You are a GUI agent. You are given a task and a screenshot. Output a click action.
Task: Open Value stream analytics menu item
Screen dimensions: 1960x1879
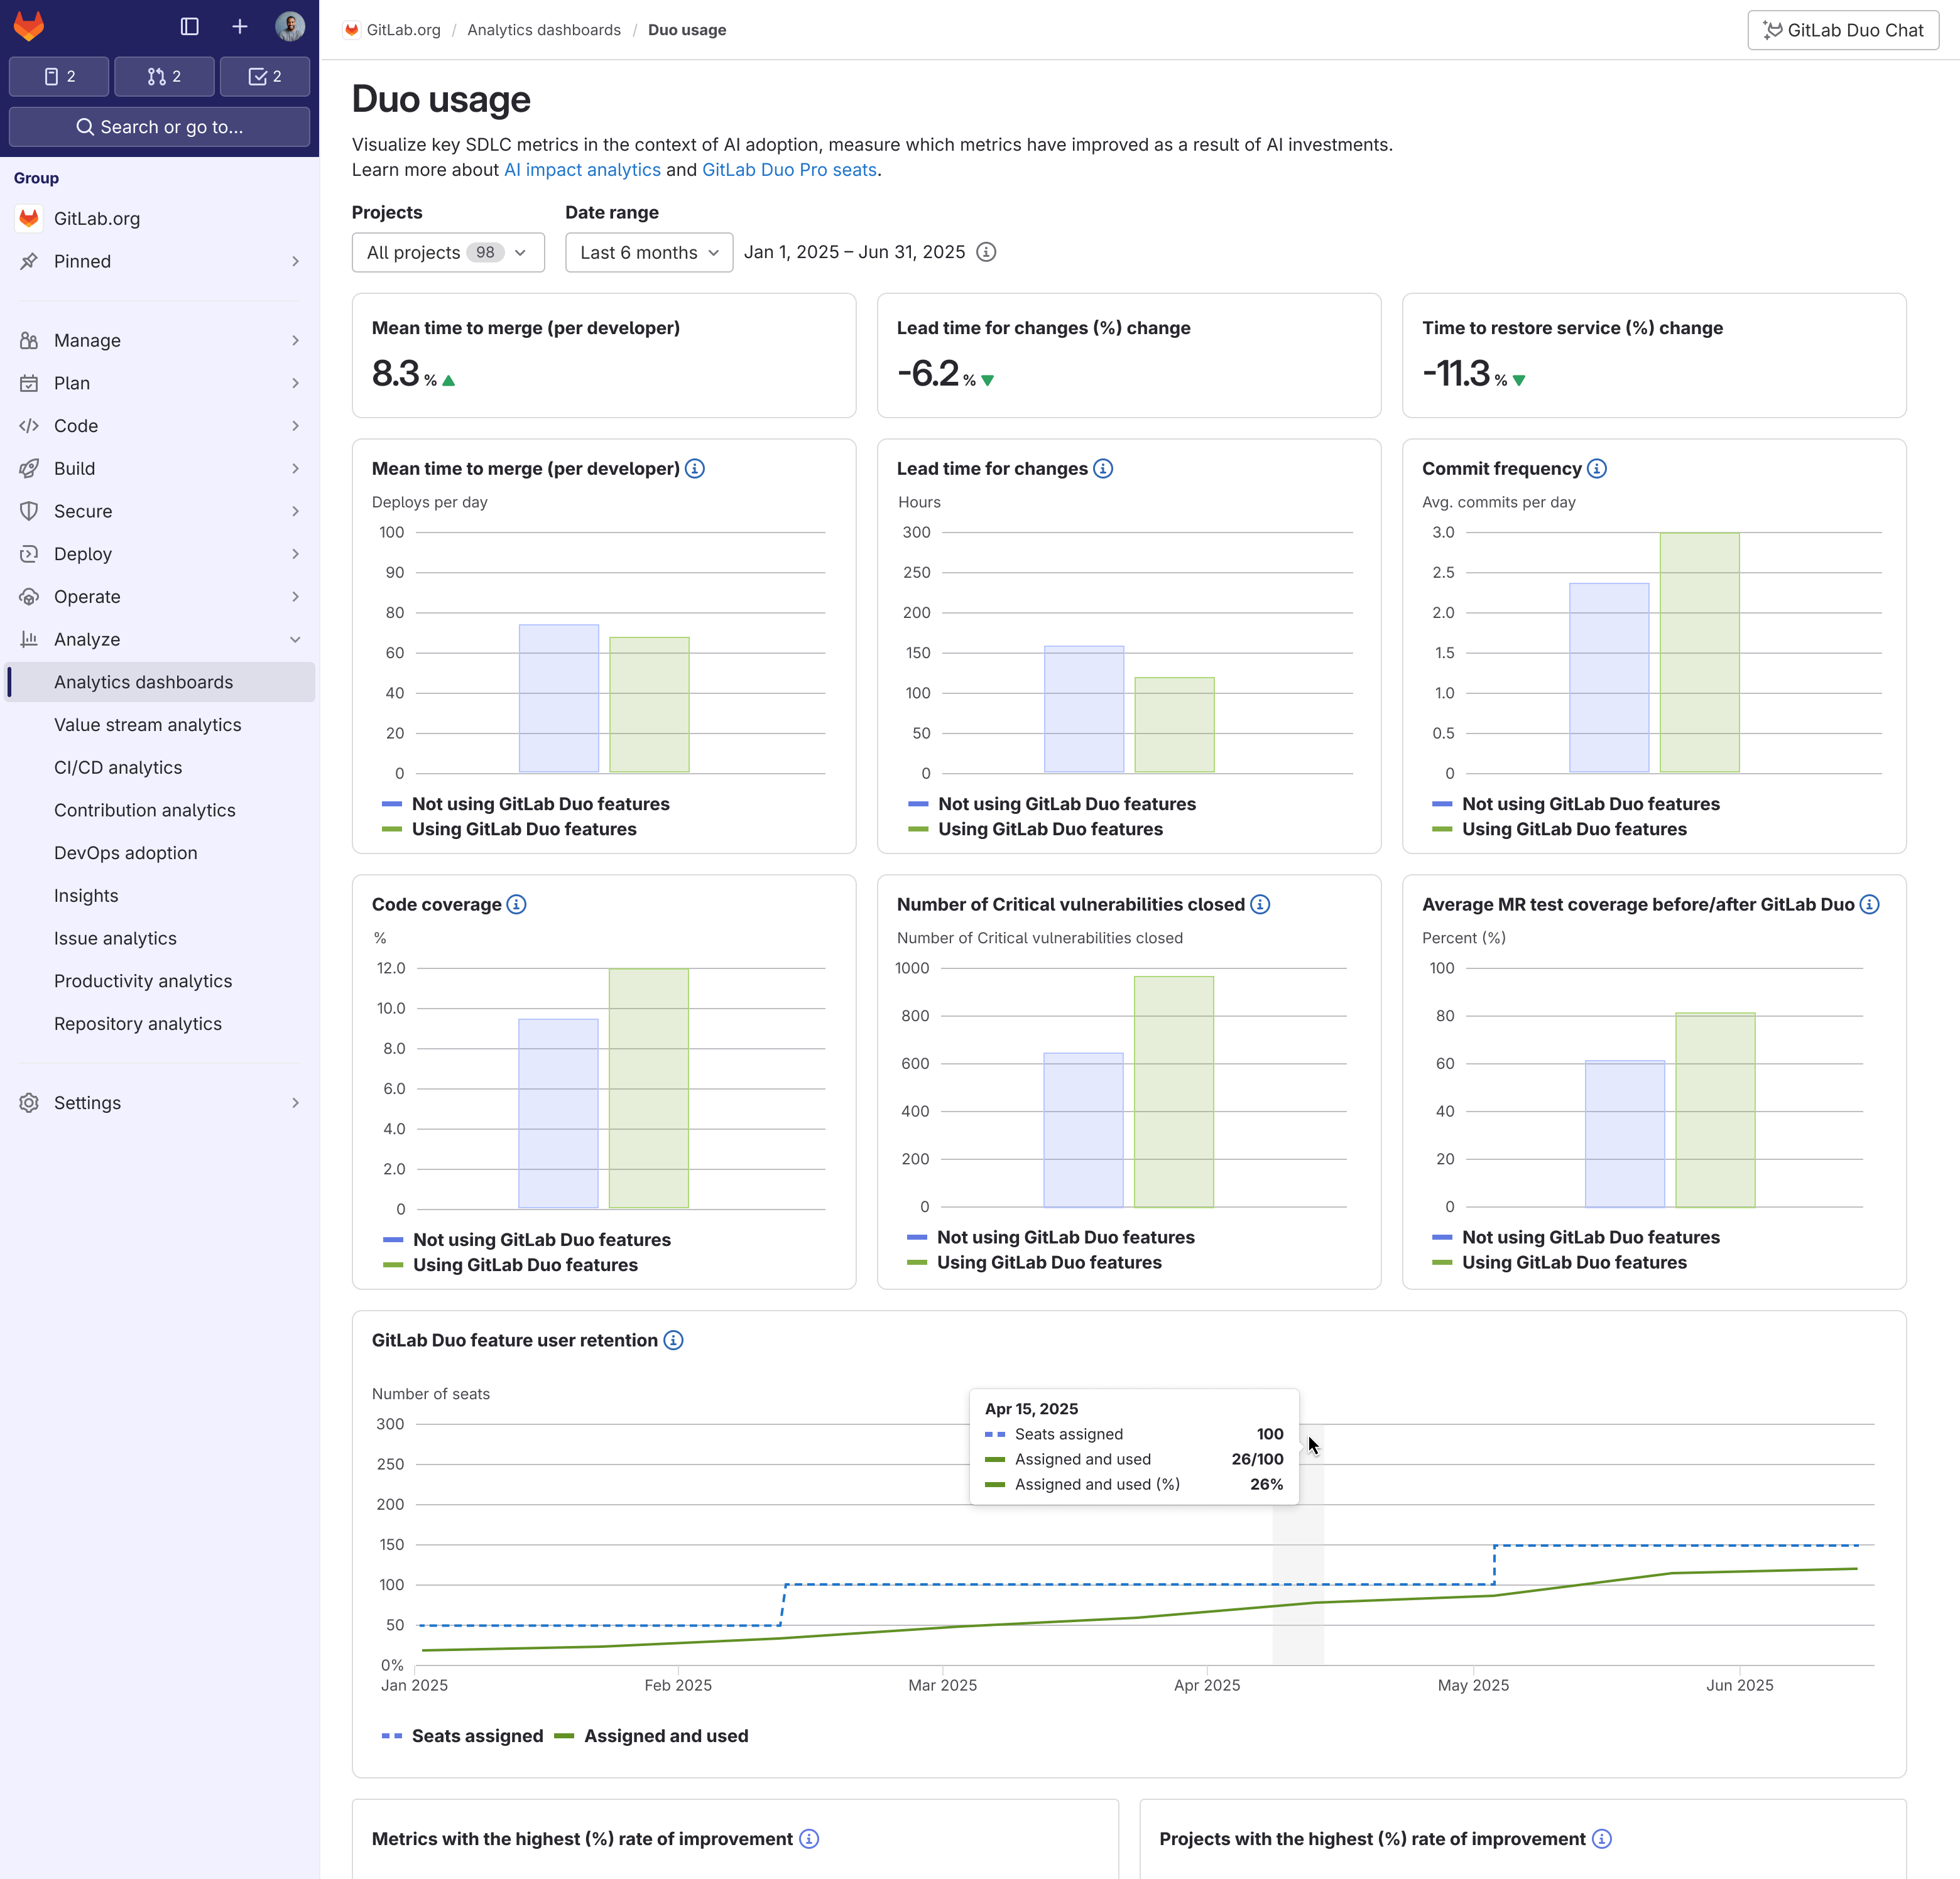pos(147,725)
